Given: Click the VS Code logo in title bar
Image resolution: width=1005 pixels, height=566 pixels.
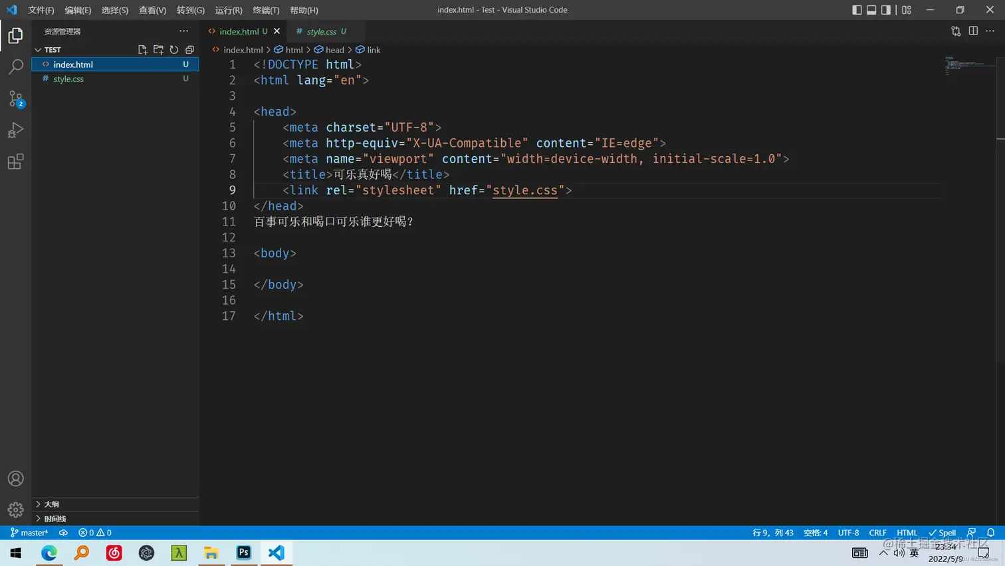Looking at the screenshot, I should 11,10.
